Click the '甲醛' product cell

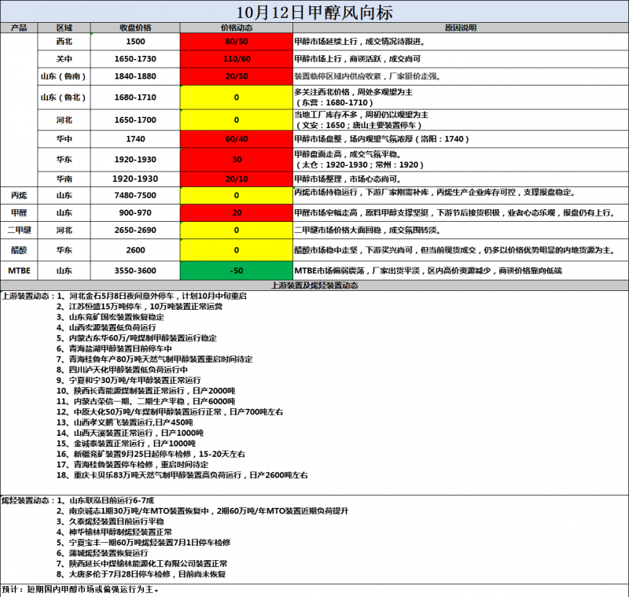pos(19,212)
